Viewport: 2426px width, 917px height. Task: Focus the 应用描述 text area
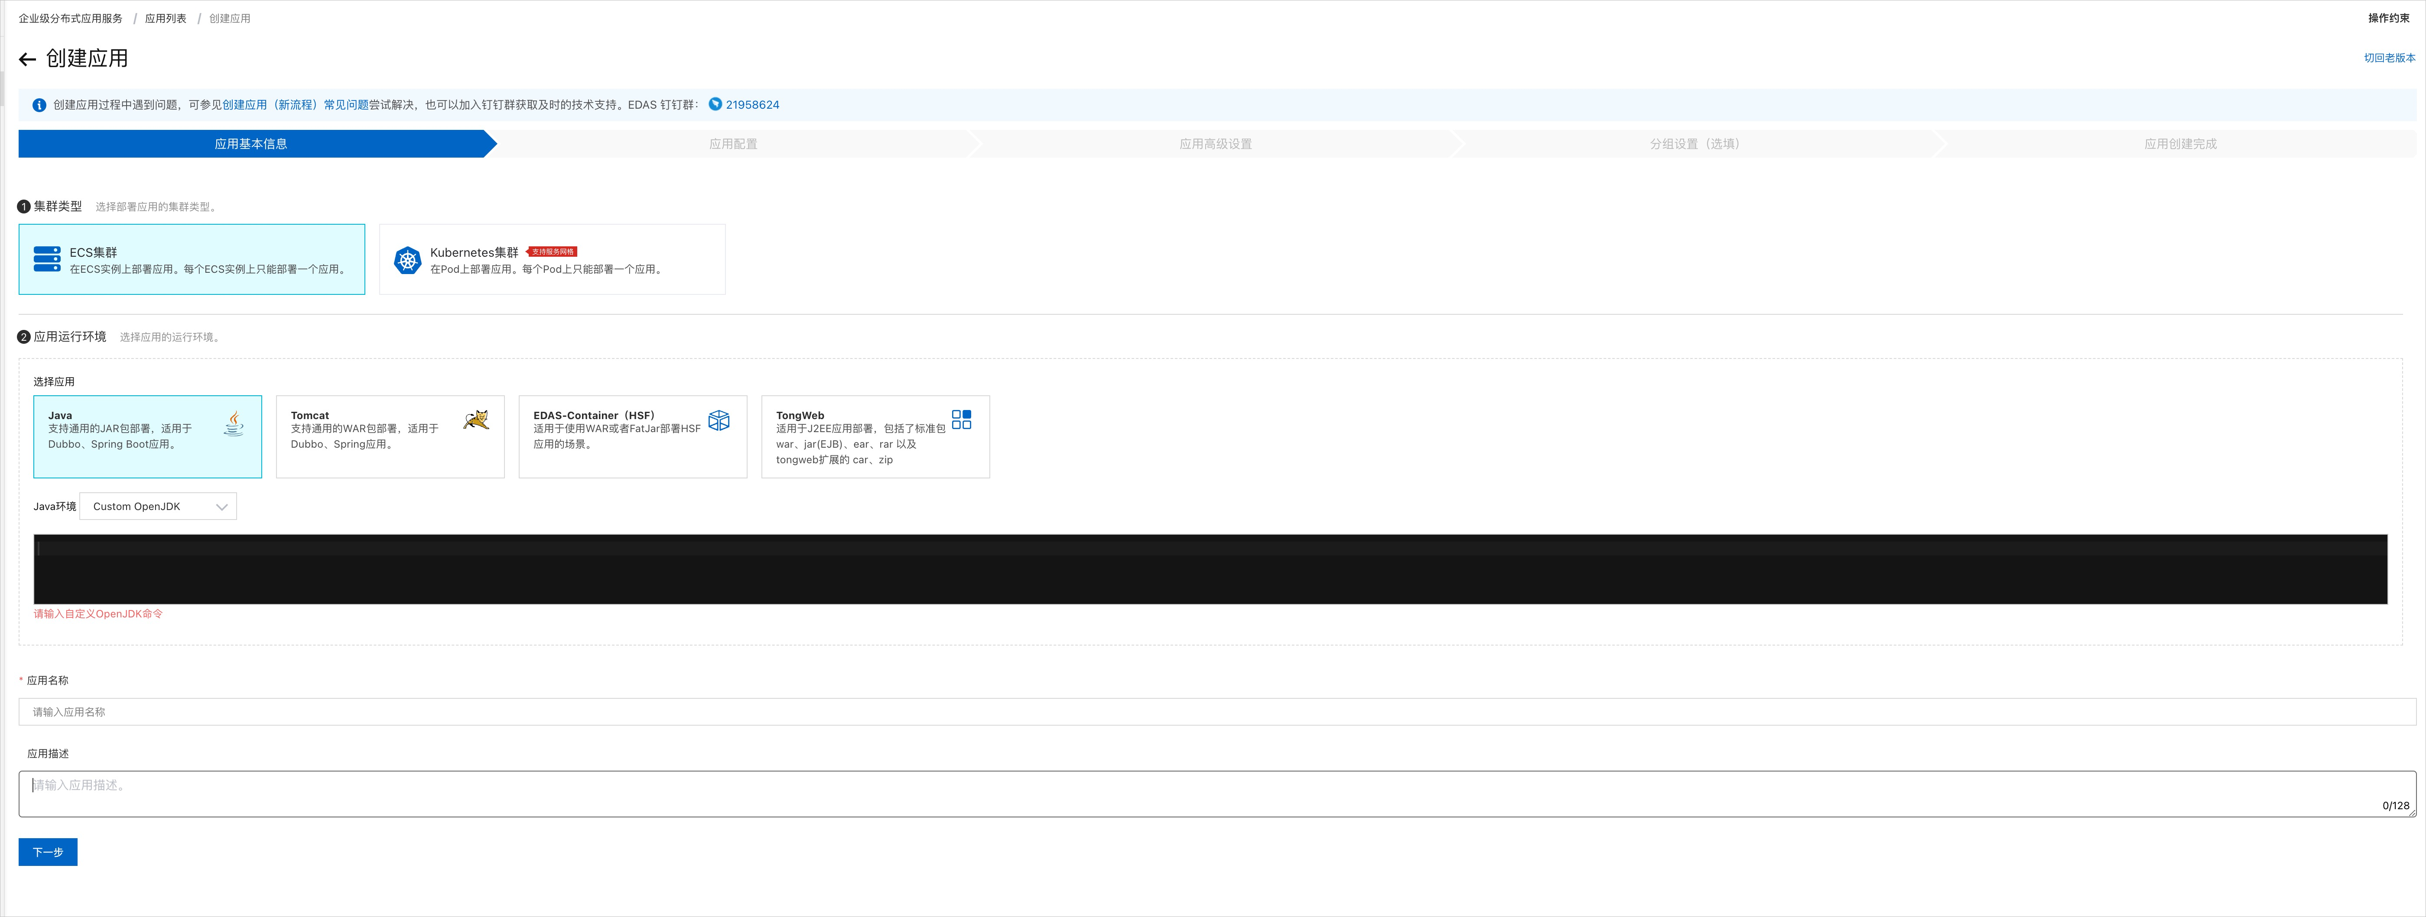(1217, 794)
